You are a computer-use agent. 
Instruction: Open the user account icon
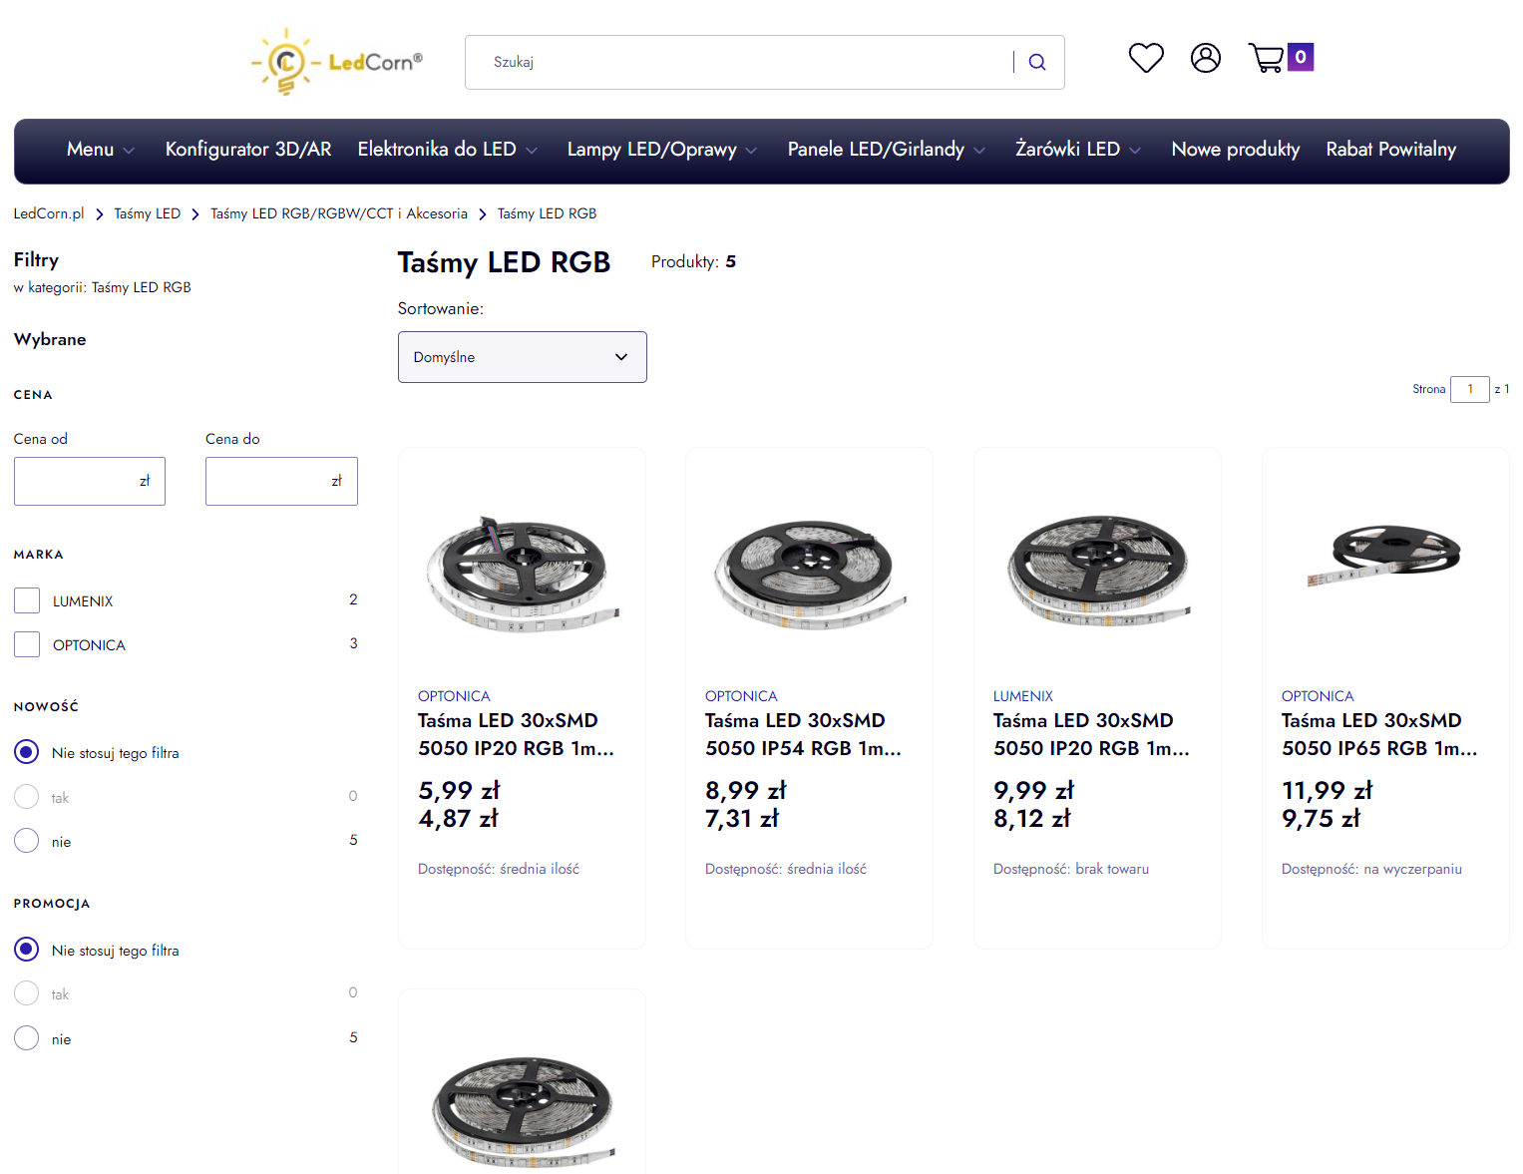(x=1205, y=57)
